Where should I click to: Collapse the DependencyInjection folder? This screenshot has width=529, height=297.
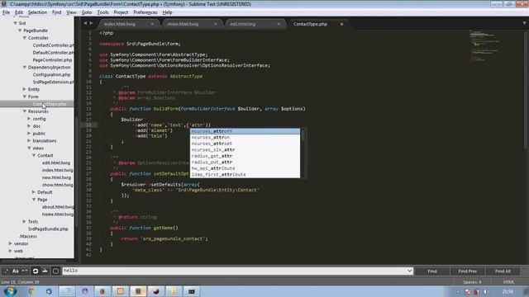click(25, 68)
